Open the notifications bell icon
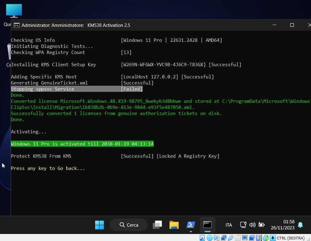 pyautogui.click(x=300, y=225)
